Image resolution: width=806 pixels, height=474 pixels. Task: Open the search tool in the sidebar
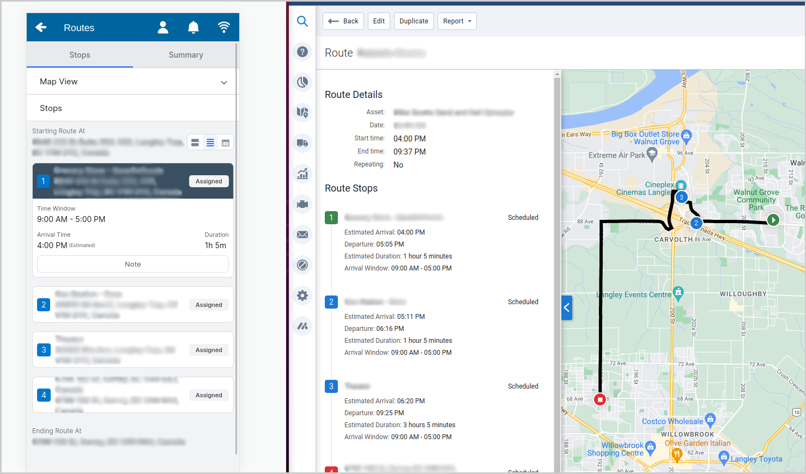click(302, 21)
